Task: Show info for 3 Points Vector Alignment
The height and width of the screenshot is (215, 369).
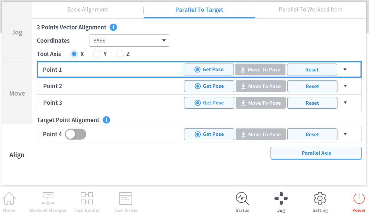Action: 113,28
